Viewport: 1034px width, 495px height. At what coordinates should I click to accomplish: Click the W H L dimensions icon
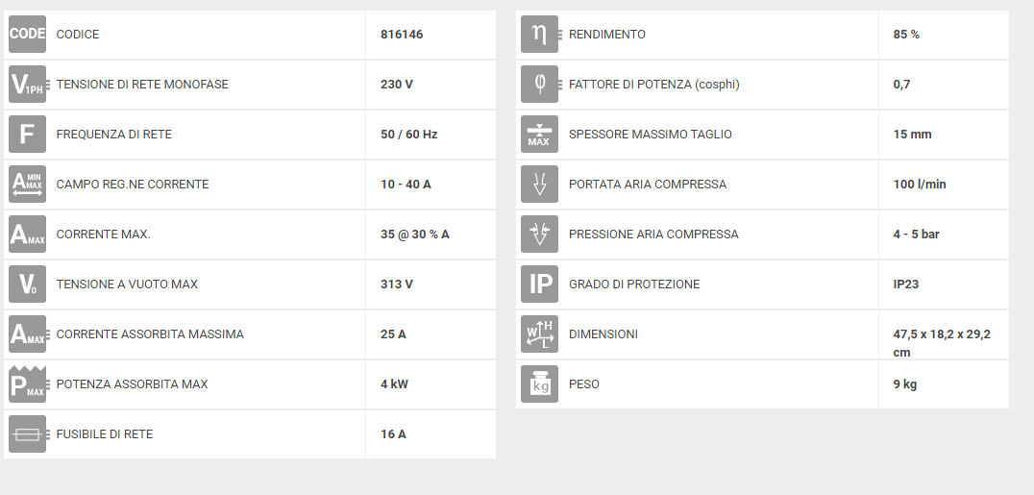(x=539, y=334)
